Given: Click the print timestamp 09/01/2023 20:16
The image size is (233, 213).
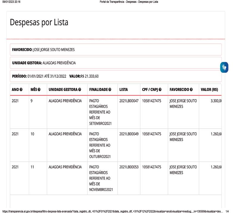Looking at the screenshot, I should click(x=11, y=2).
